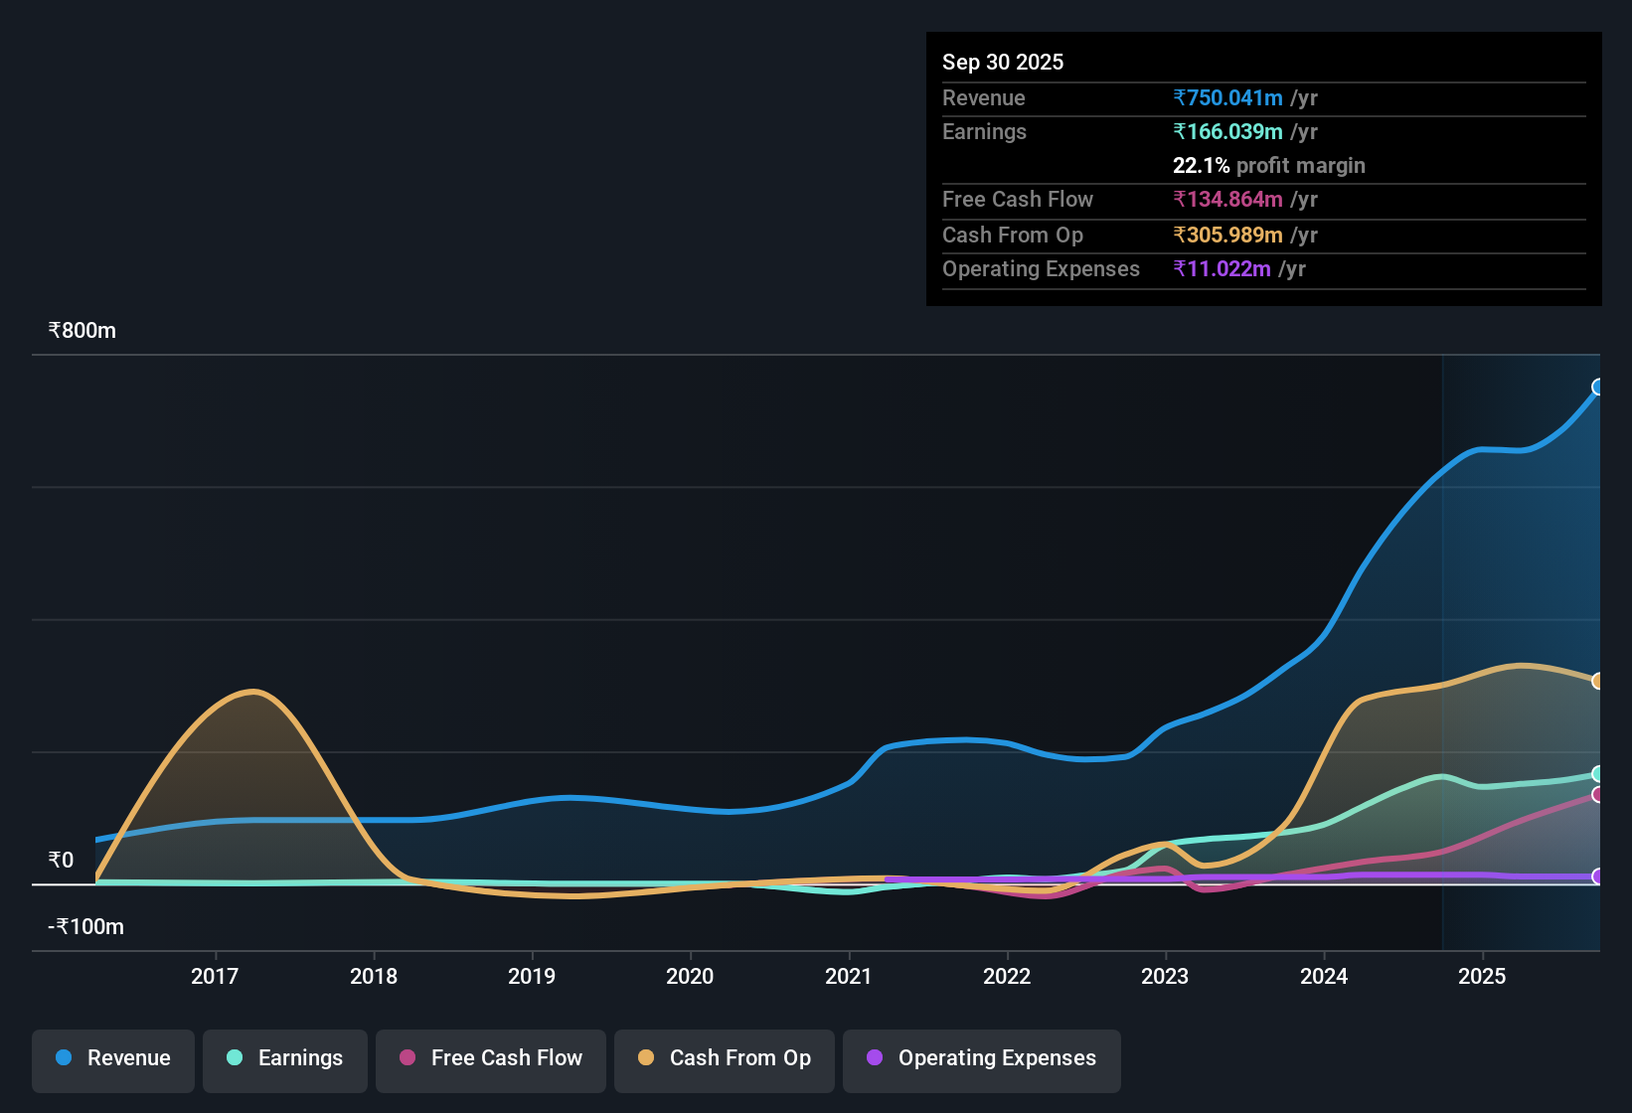Select the Cash From Op endpoint marker
Image resolution: width=1632 pixels, height=1113 pixels.
click(1597, 681)
